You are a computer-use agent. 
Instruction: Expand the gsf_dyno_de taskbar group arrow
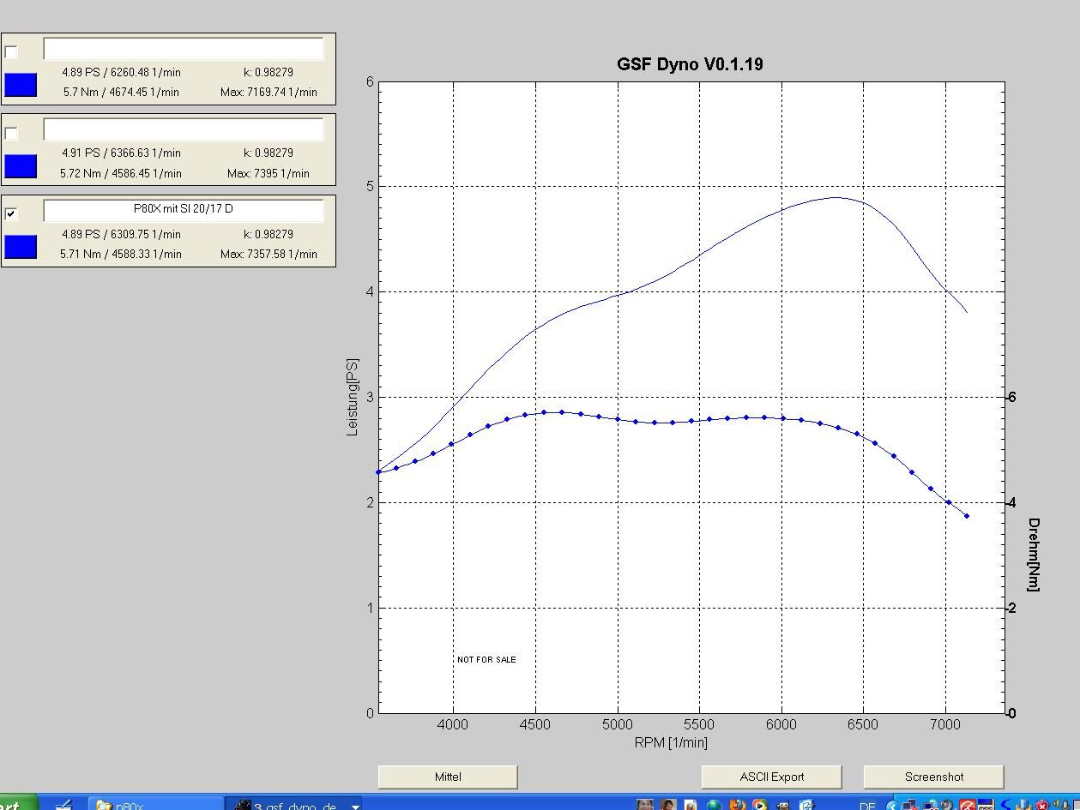pos(354,806)
